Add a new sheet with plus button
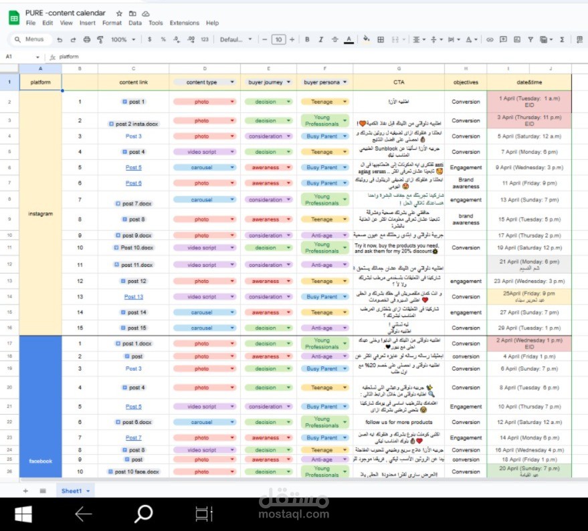The width and height of the screenshot is (588, 531). tap(25, 491)
